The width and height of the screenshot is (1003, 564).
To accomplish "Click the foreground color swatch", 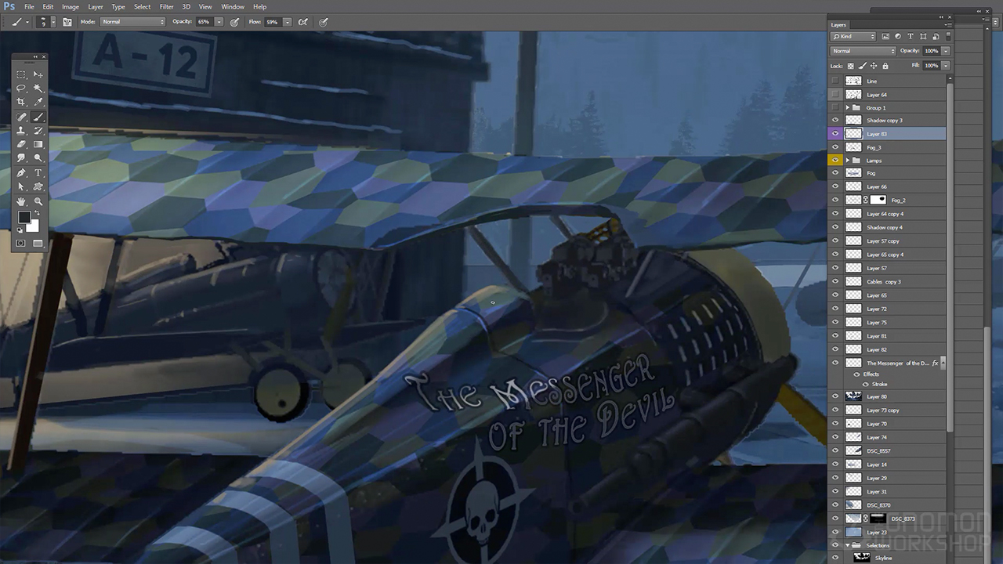I will point(24,217).
